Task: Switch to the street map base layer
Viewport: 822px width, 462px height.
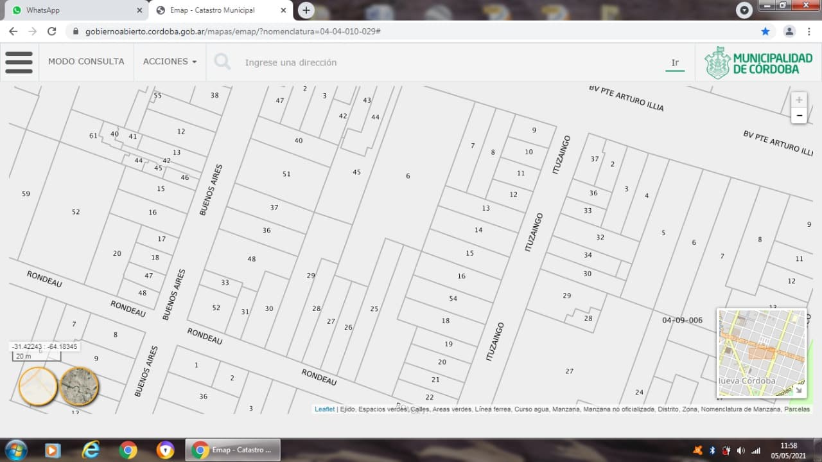Action: [38, 387]
